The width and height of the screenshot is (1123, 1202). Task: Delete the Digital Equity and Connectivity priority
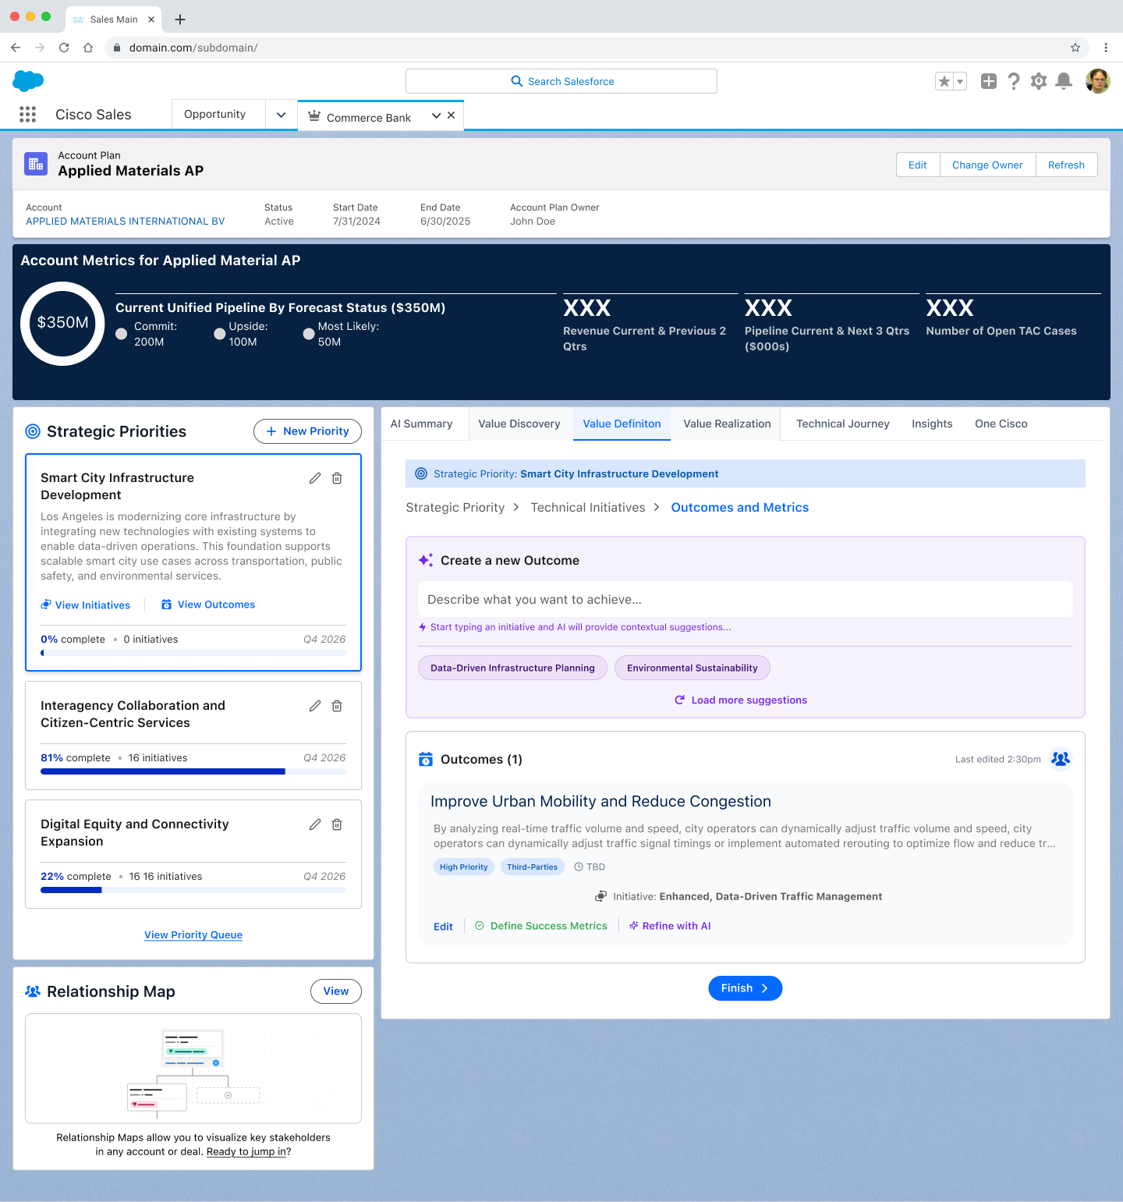(x=337, y=824)
